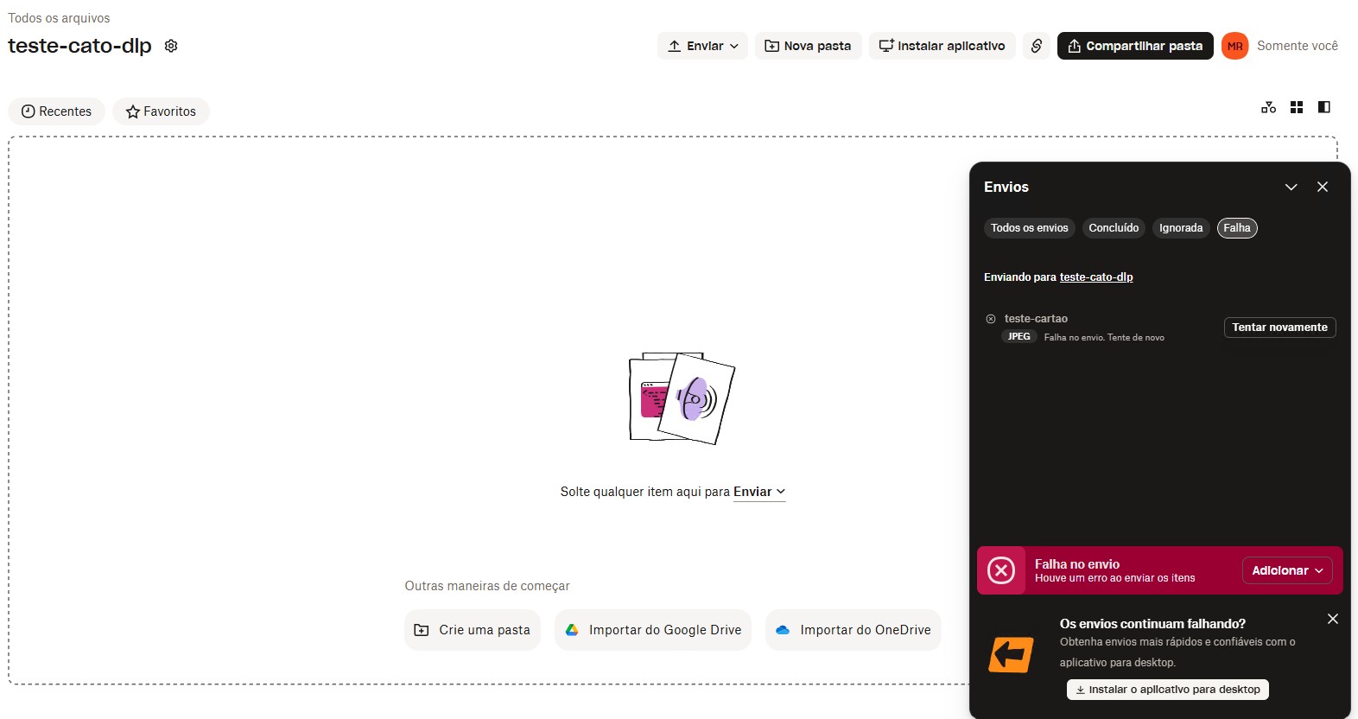Select the Falha filter tab
Viewport: 1358px width, 719px height.
tap(1236, 228)
